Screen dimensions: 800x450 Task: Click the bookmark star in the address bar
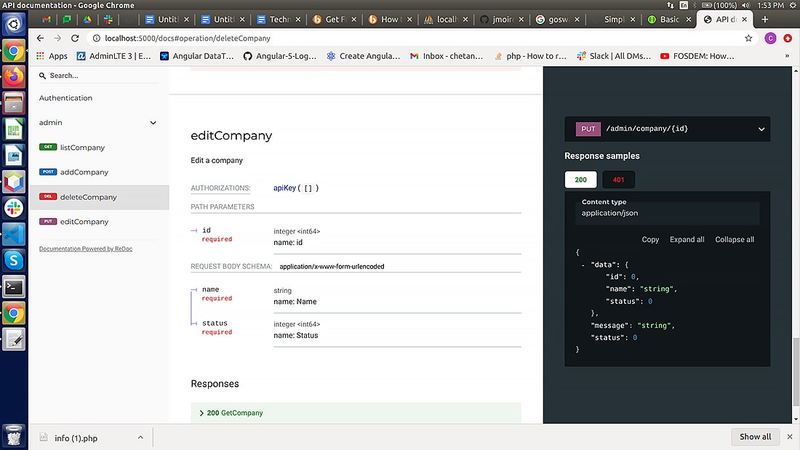[x=748, y=38]
